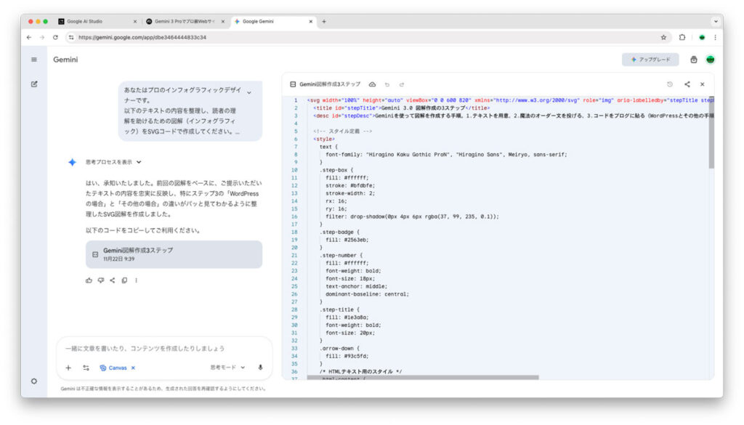Click the microphone icon in the prompt box
This screenshot has height=425, width=744.
260,368
